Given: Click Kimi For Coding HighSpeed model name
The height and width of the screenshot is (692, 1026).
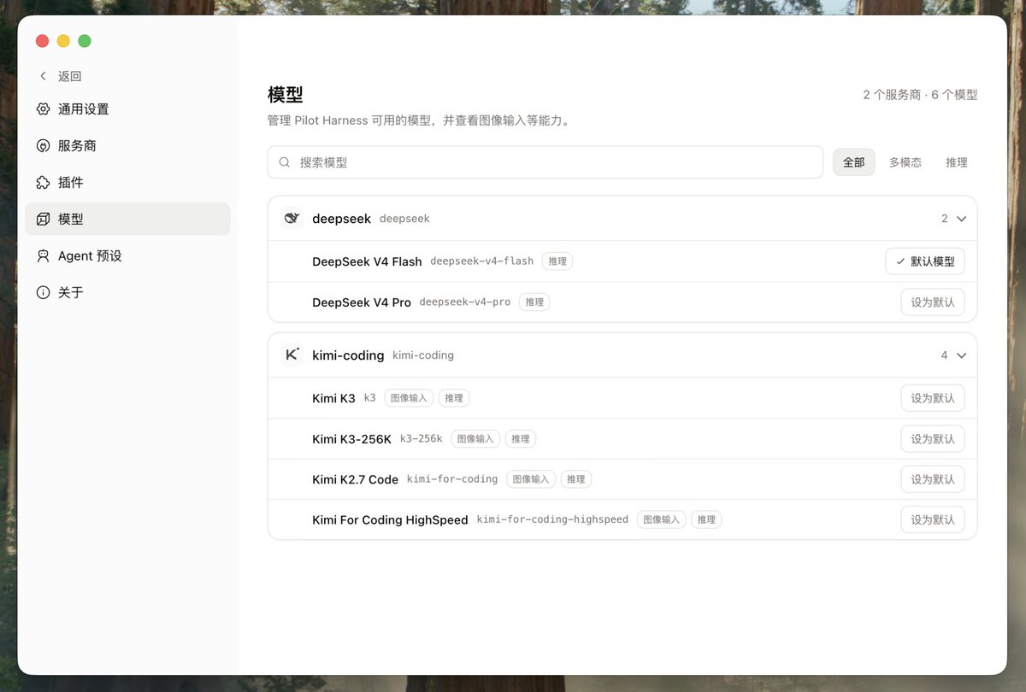Looking at the screenshot, I should coord(390,519).
